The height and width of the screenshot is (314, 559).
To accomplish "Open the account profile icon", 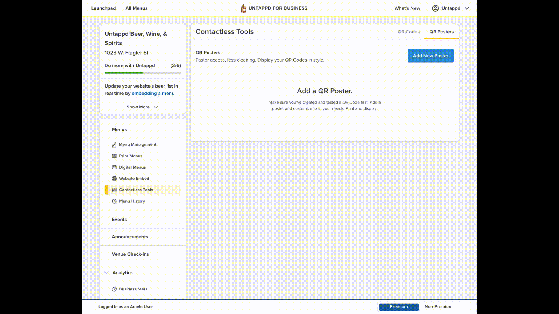I will (x=436, y=8).
